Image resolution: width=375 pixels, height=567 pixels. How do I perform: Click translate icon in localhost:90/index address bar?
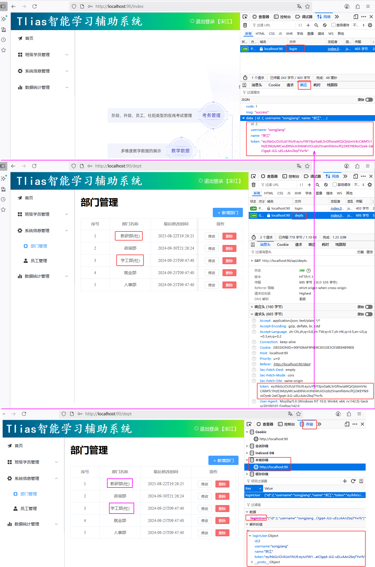[299, 6]
